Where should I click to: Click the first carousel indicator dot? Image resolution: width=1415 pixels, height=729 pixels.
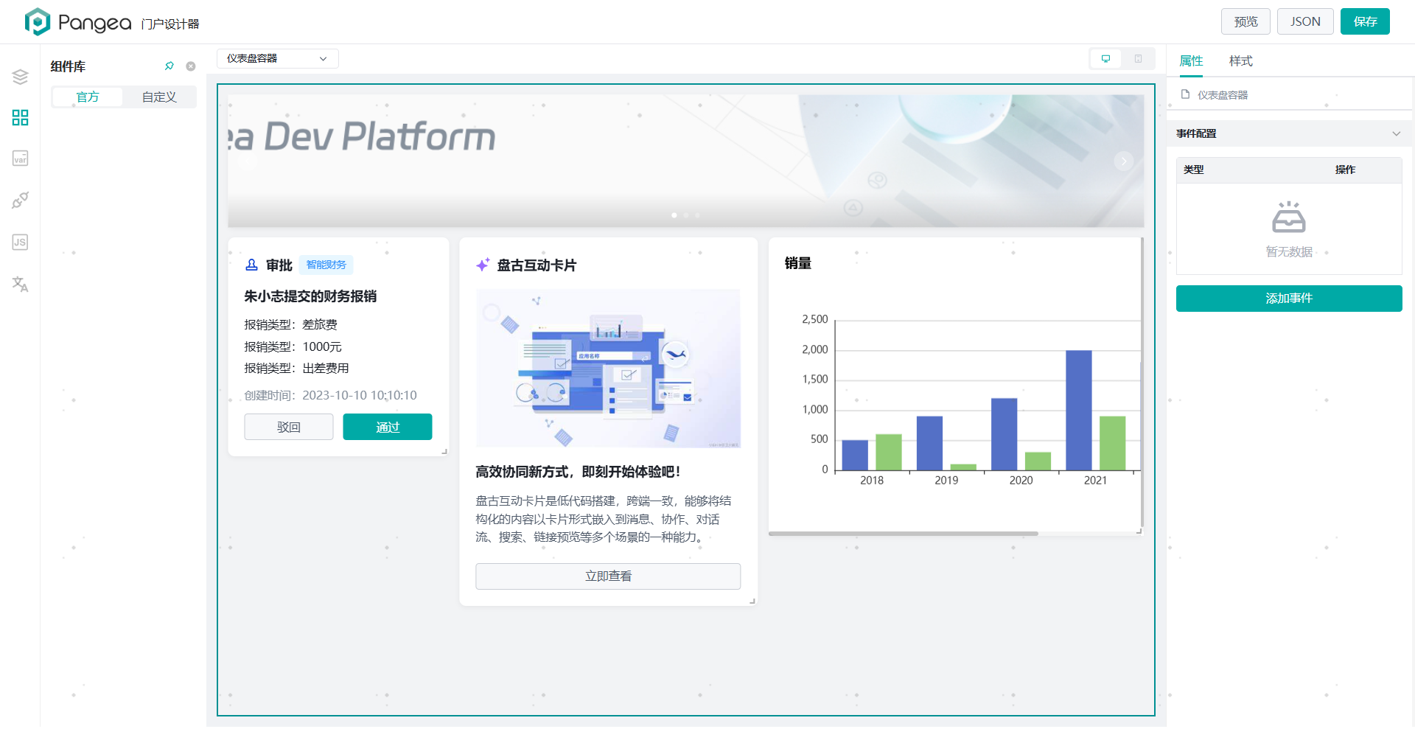[x=674, y=215]
